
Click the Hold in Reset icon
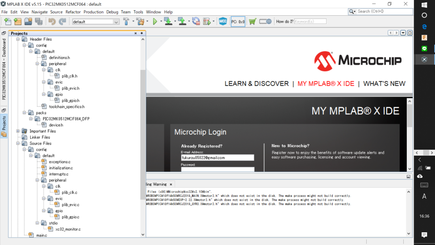tap(196, 22)
